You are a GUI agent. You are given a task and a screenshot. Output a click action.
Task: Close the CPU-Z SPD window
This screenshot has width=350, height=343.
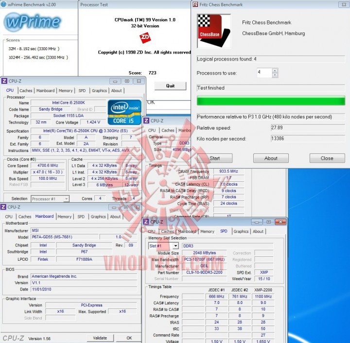(x=280, y=222)
